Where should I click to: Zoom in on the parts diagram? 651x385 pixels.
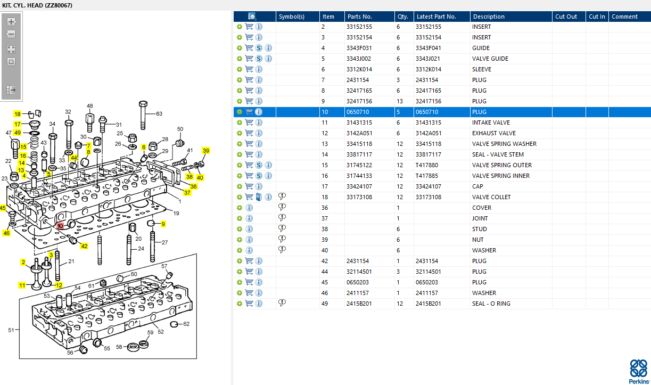click(11, 22)
